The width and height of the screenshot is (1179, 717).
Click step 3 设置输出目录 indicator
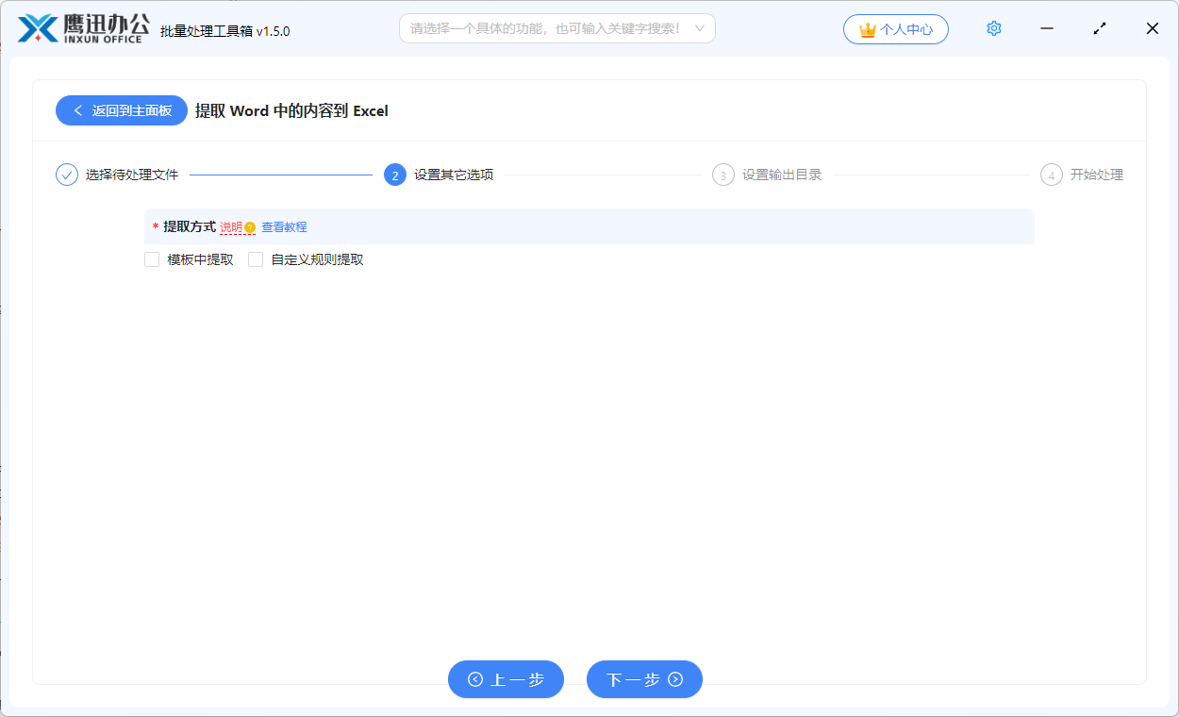point(722,175)
